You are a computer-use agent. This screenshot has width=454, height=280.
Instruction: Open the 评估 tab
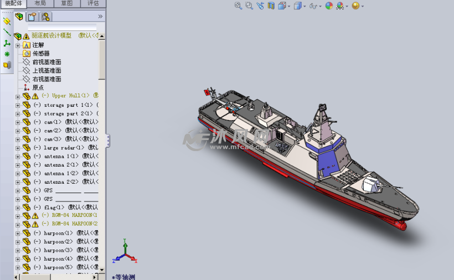click(x=93, y=3)
